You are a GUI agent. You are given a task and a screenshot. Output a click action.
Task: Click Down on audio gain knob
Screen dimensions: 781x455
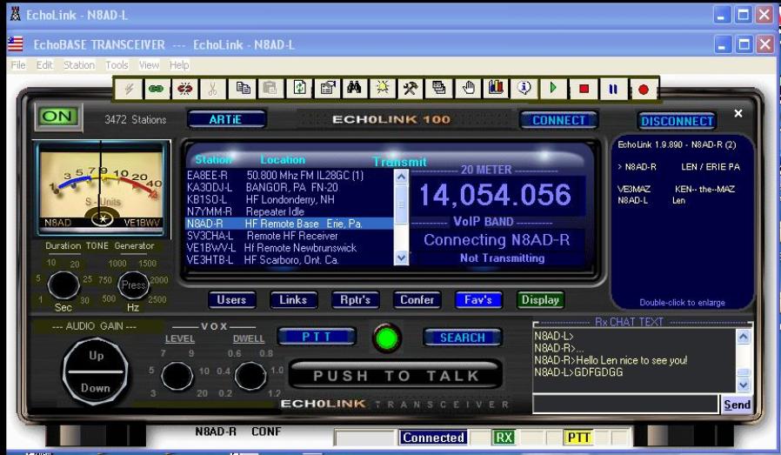pyautogui.click(x=95, y=388)
